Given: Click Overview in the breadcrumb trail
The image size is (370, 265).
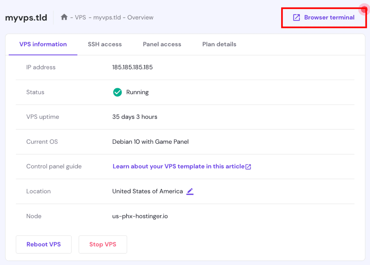Looking at the screenshot, I should point(140,17).
